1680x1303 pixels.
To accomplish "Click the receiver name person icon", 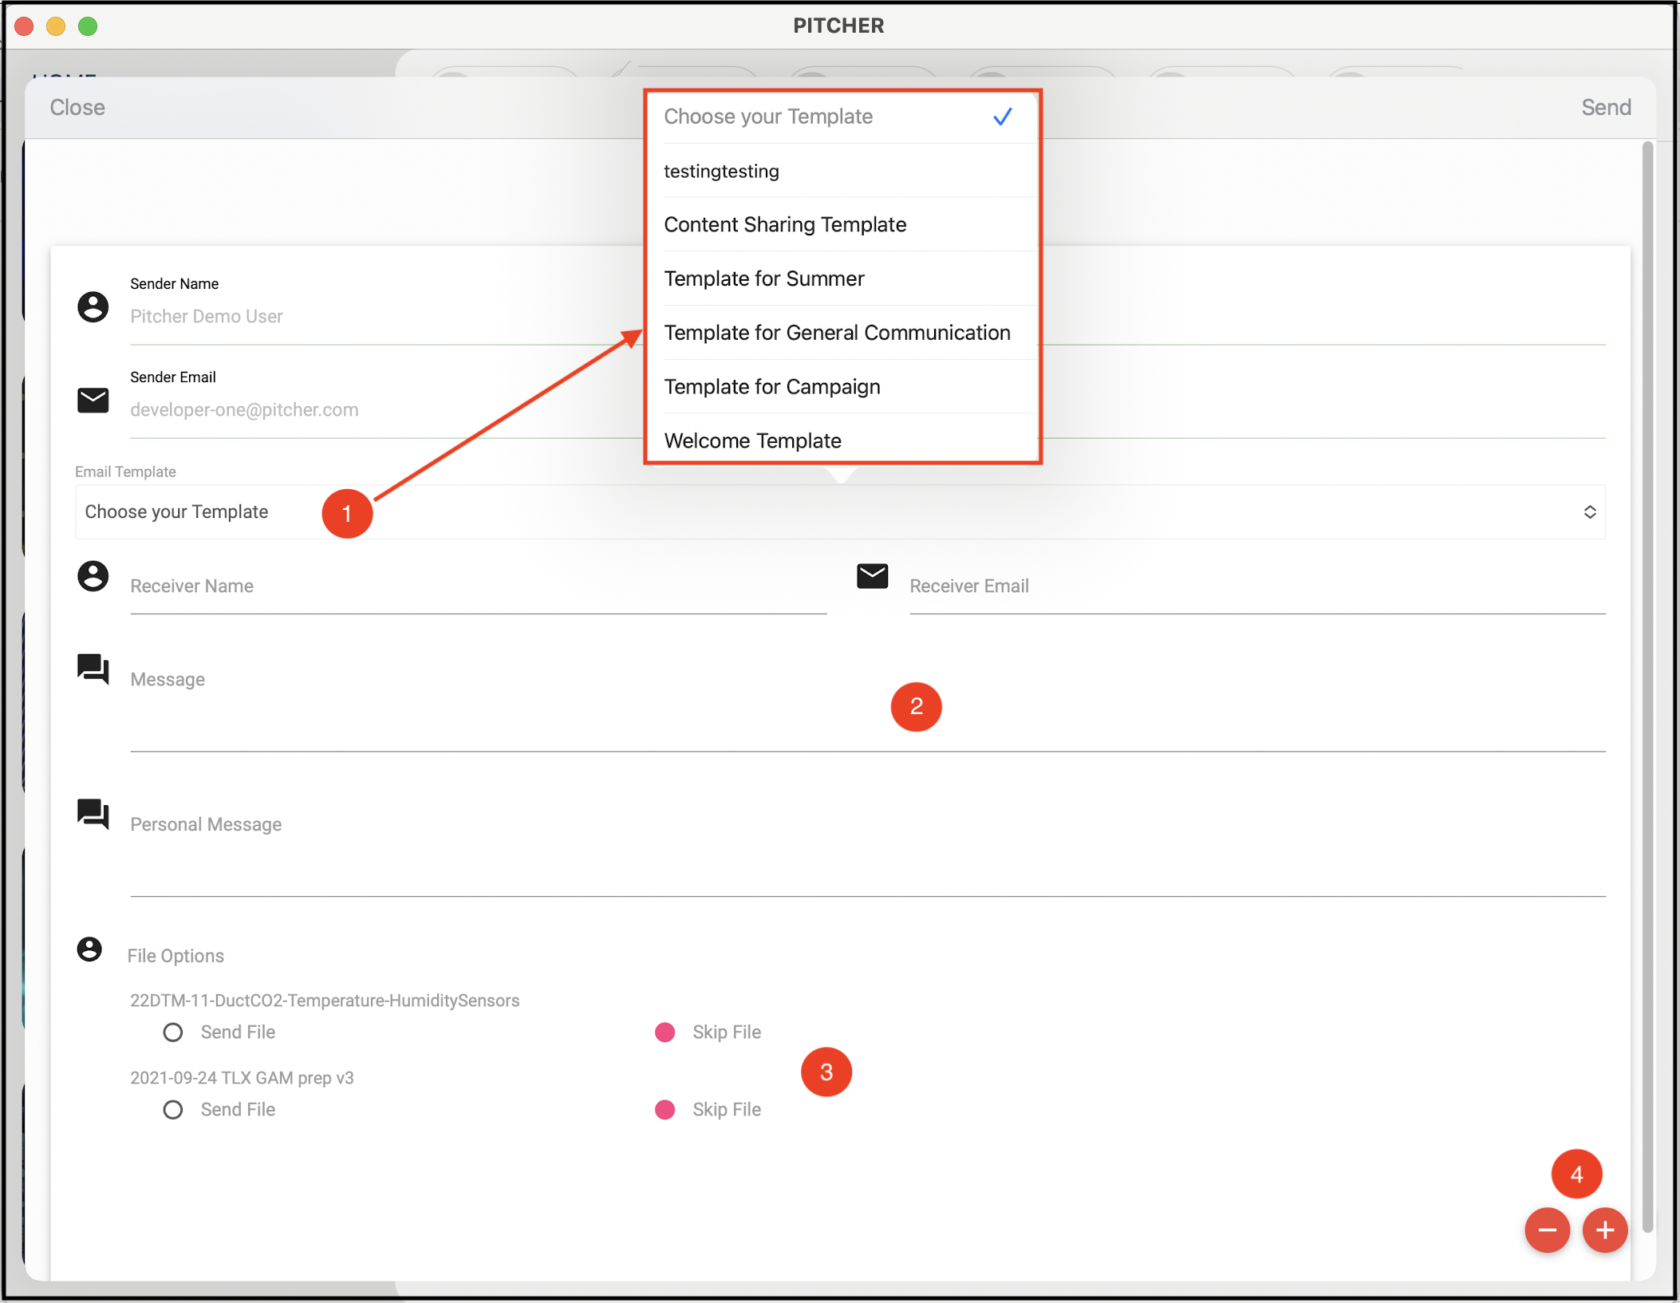I will 93,576.
